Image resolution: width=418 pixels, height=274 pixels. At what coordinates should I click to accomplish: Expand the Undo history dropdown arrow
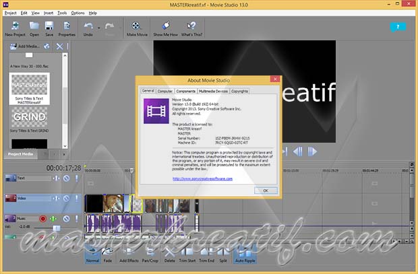coord(99,28)
